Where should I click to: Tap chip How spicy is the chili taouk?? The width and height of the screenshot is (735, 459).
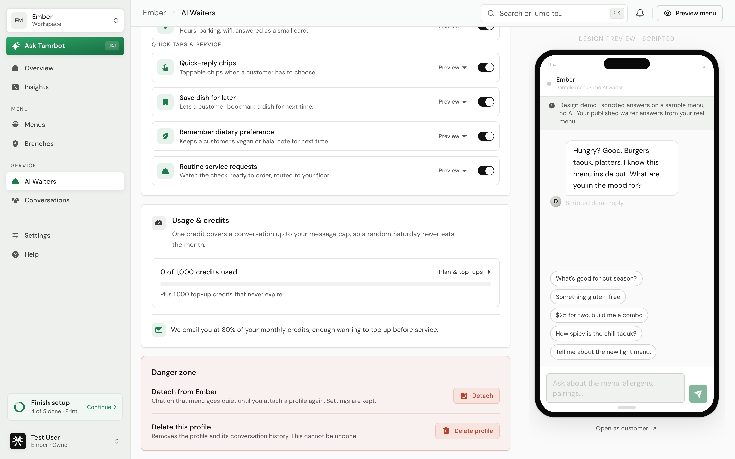(x=596, y=334)
